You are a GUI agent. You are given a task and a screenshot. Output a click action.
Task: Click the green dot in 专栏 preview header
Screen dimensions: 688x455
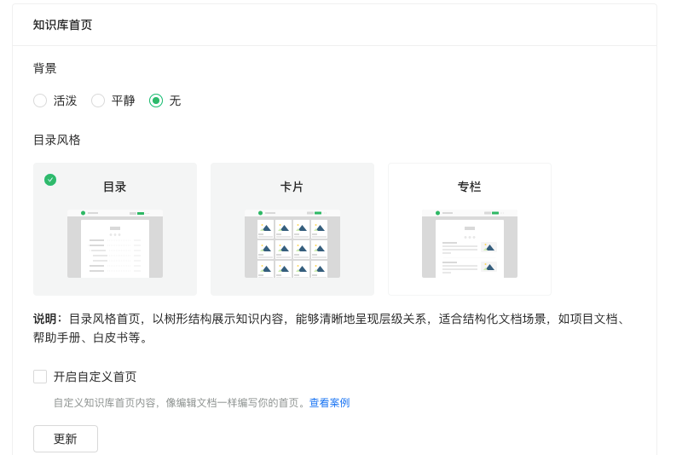(x=437, y=213)
